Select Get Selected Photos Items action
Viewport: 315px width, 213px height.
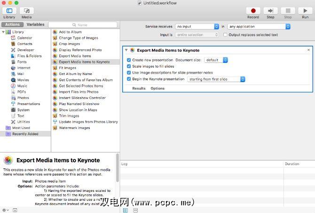(x=86, y=86)
